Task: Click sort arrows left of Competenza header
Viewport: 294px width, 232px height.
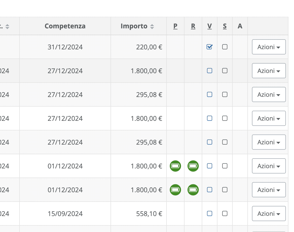Action: tap(7, 27)
